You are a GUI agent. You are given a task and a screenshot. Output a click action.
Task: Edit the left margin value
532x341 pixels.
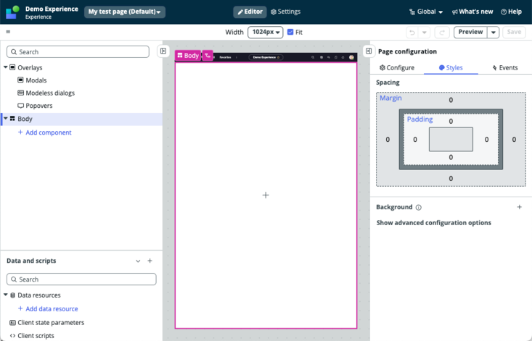(388, 140)
